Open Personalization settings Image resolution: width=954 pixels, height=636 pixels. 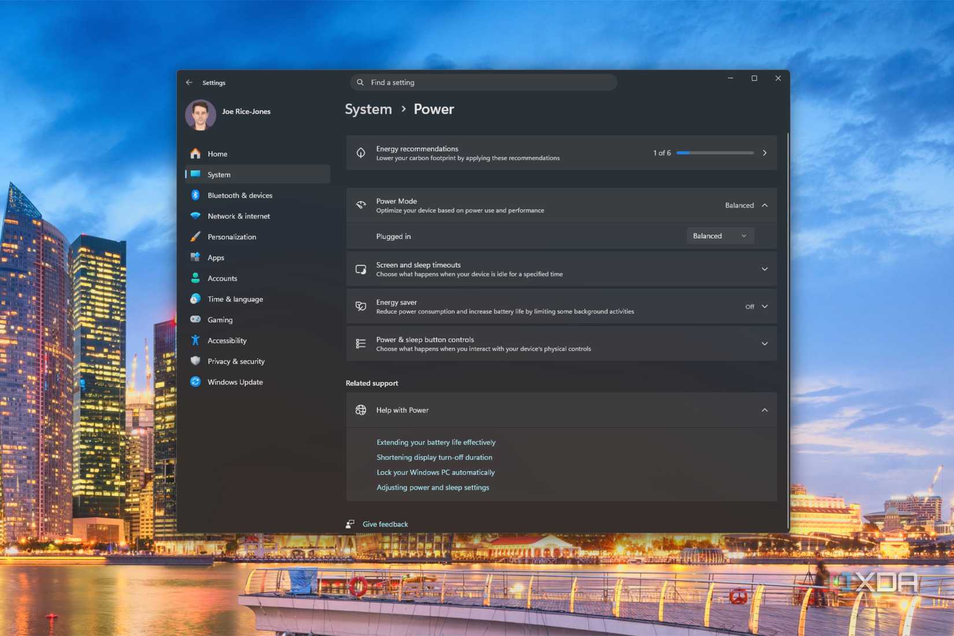point(257,237)
